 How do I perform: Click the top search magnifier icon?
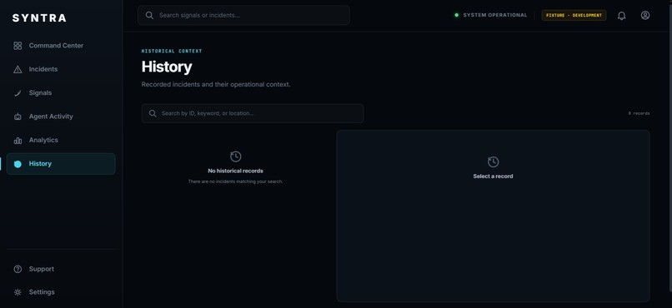tap(149, 15)
